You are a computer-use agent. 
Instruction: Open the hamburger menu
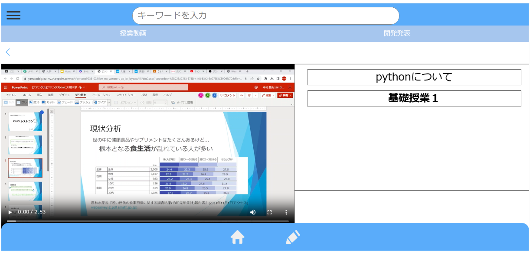pos(13,15)
